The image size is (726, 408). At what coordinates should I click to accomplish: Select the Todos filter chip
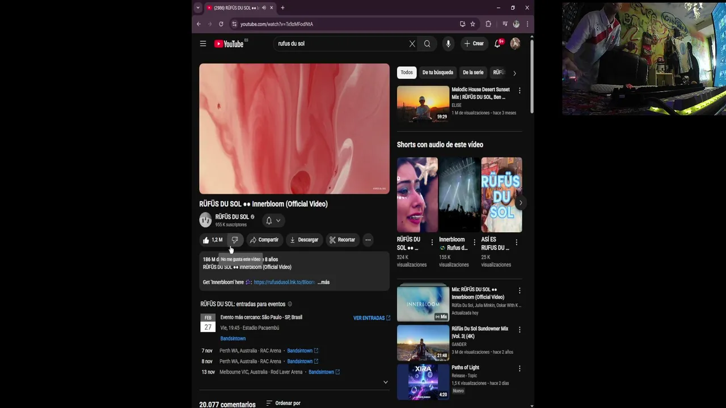coord(407,73)
